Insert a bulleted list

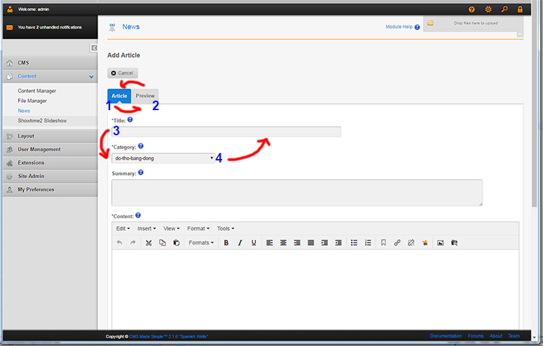point(354,243)
